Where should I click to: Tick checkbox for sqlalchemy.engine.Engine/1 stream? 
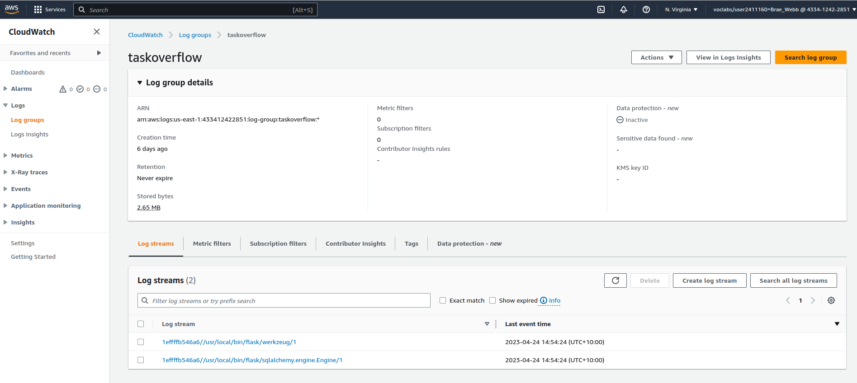pos(141,360)
